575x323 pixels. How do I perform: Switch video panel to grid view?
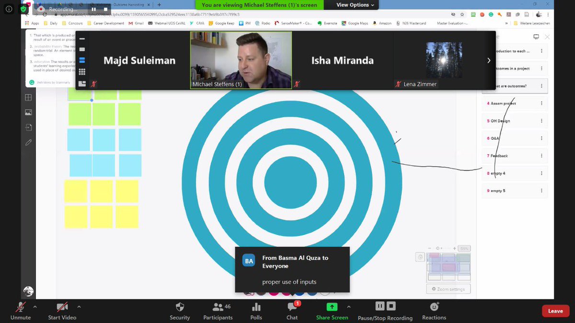pos(82,72)
